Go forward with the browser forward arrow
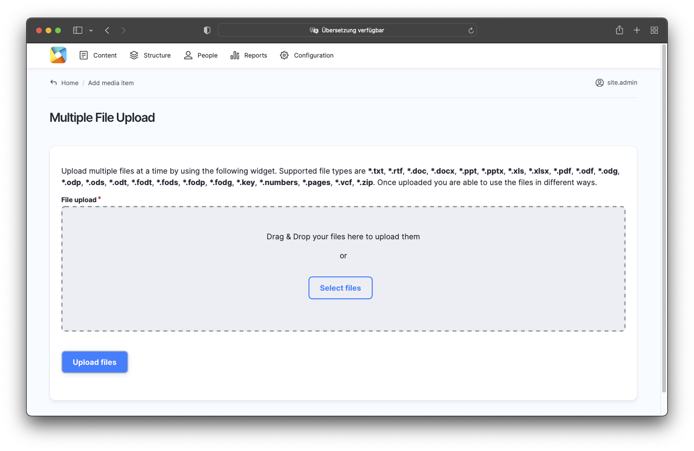The image size is (694, 451). coord(124,30)
